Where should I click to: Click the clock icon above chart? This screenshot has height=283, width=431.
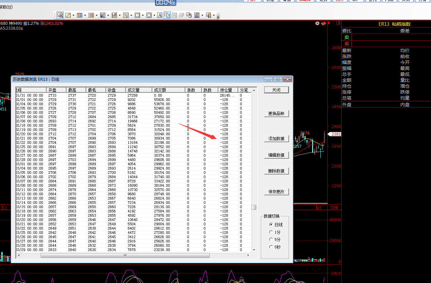click(x=317, y=23)
